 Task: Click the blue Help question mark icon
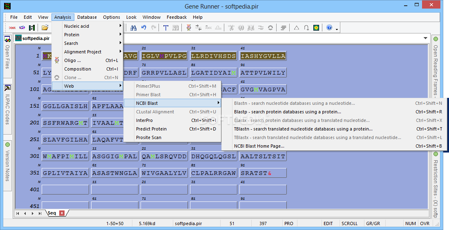tap(329, 28)
